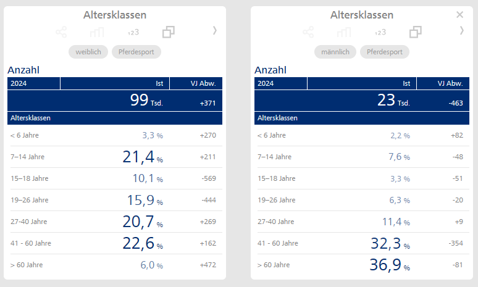Select the 41 - 60 Jahre row in weiblich table
The width and height of the screenshot is (478, 287).
[x=115, y=243]
